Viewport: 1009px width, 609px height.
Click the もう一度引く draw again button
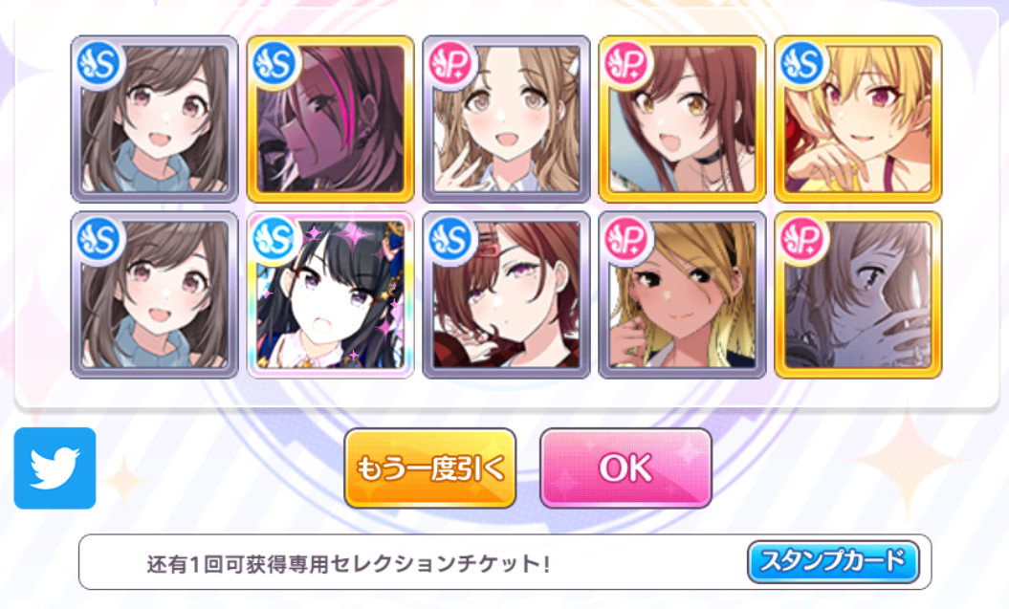pos(429,468)
